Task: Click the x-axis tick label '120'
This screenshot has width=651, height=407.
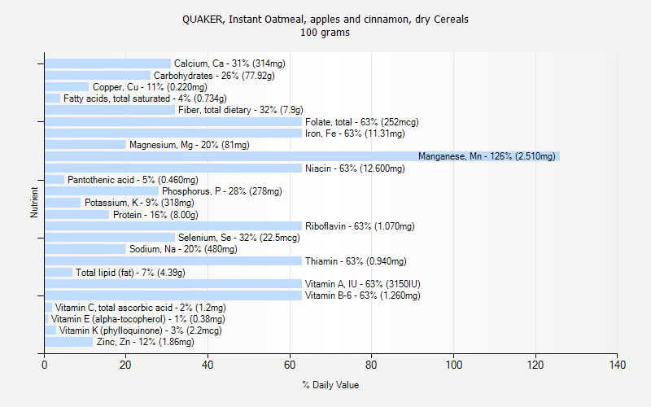Action: tap(535, 365)
